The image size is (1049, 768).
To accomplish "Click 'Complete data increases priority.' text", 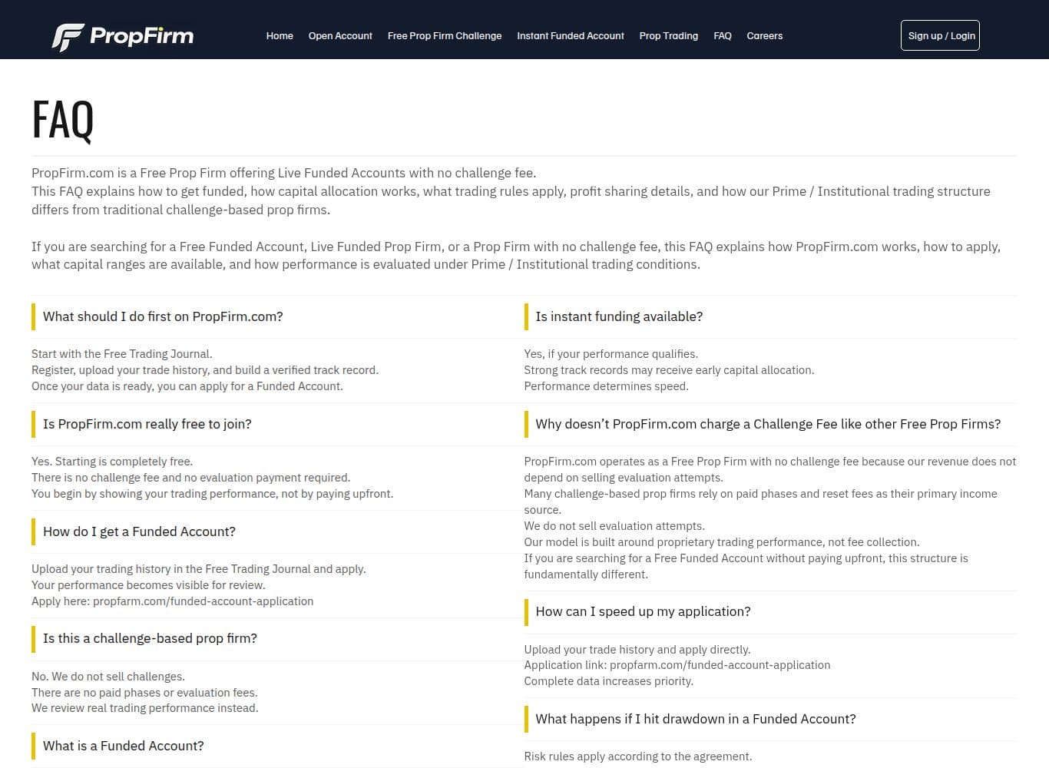I will pyautogui.click(x=609, y=681).
